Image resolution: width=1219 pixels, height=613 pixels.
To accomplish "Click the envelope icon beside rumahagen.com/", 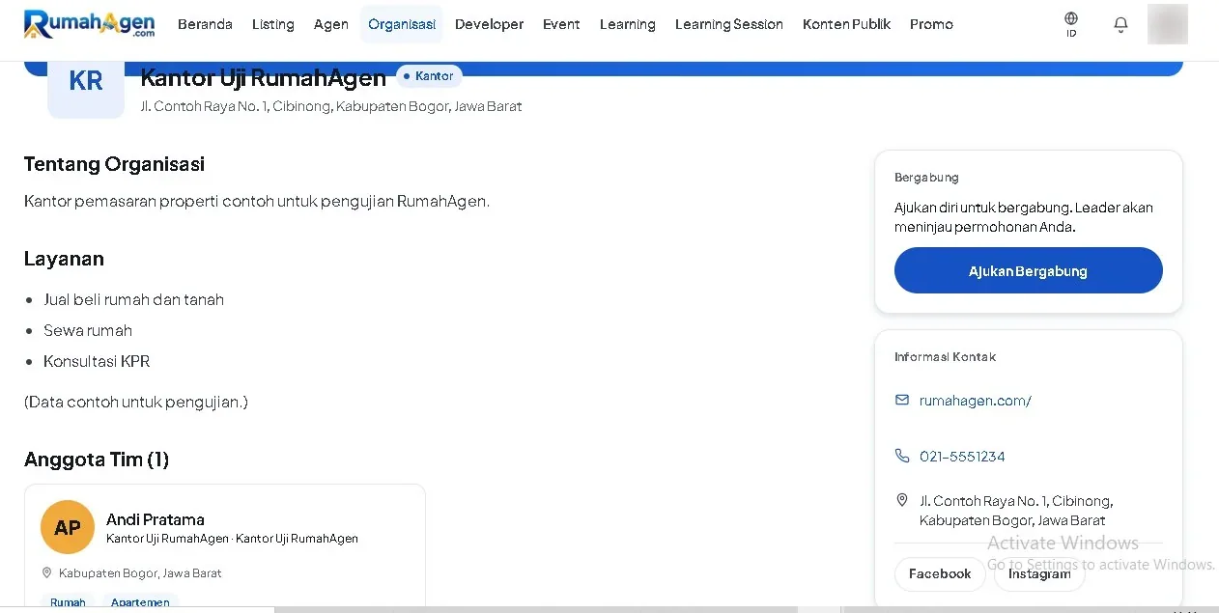I will tap(902, 400).
